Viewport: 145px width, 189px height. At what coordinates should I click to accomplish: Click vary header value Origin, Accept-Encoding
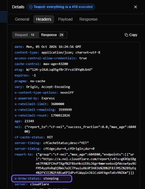tap(48, 87)
